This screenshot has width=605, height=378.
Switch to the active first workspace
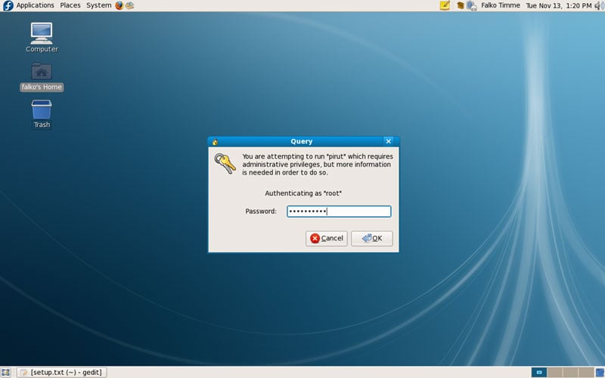[539, 372]
